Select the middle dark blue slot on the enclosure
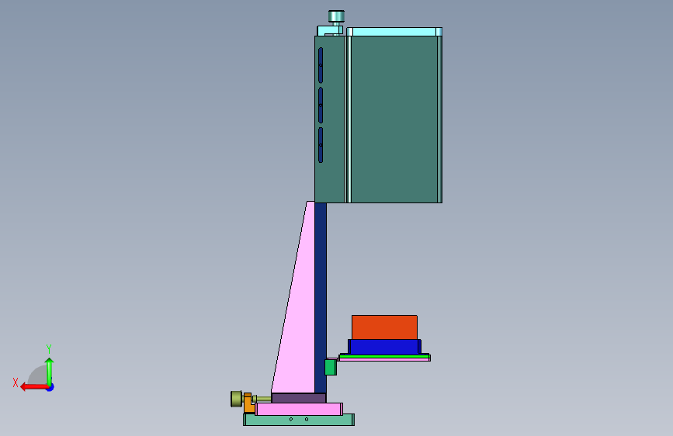The image size is (673, 436). pos(321,106)
